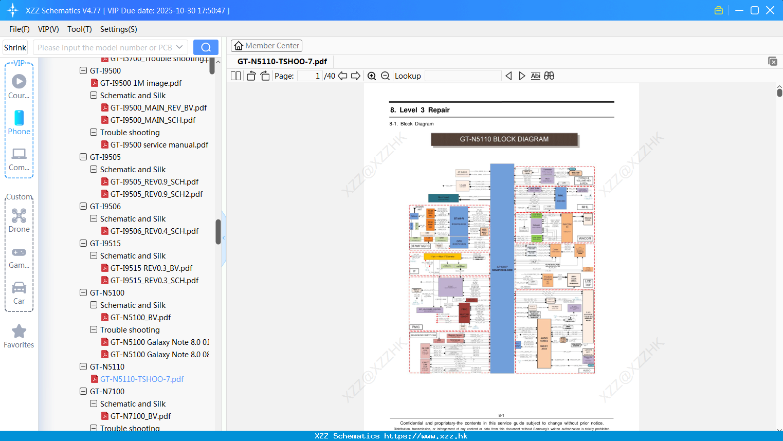The image size is (783, 441).
Task: Open the Tool(T) menu
Action: click(x=80, y=29)
